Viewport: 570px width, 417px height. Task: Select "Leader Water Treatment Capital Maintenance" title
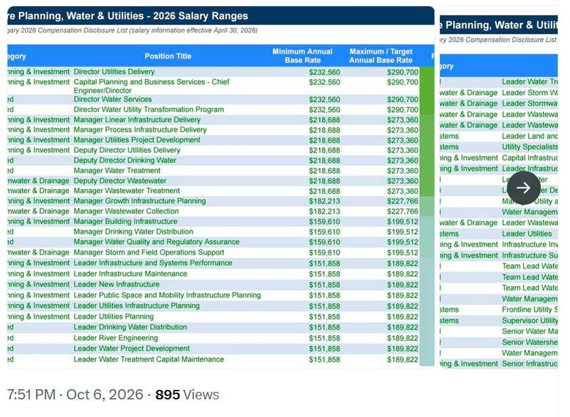pos(149,359)
